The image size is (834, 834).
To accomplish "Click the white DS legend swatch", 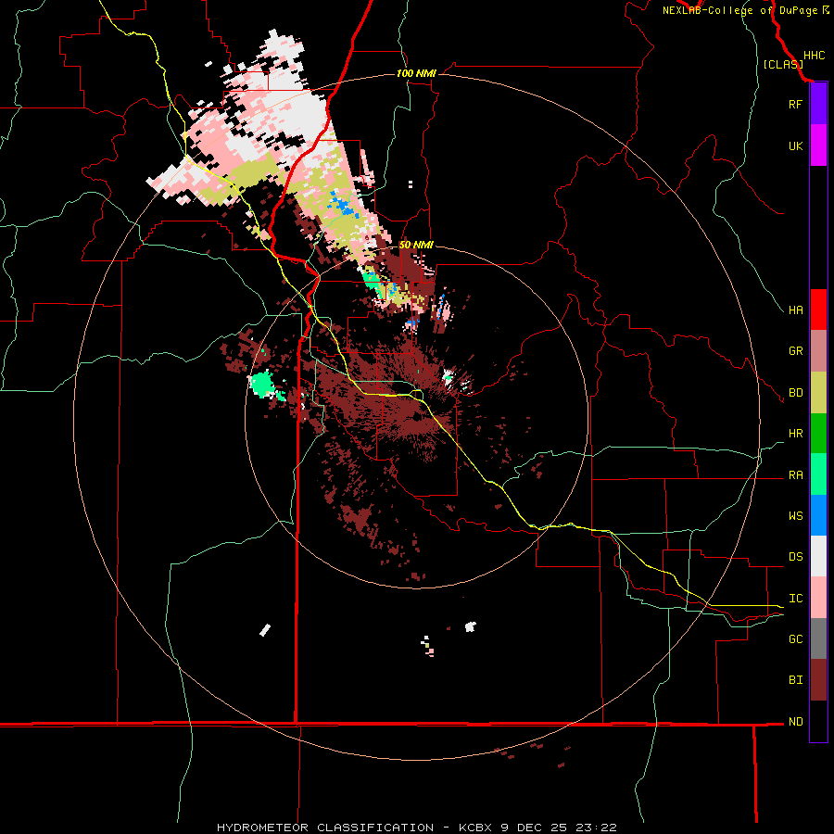I will click(818, 556).
